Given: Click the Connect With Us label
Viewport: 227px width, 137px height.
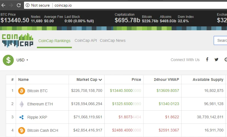Looking at the screenshot, I should 185,60.
